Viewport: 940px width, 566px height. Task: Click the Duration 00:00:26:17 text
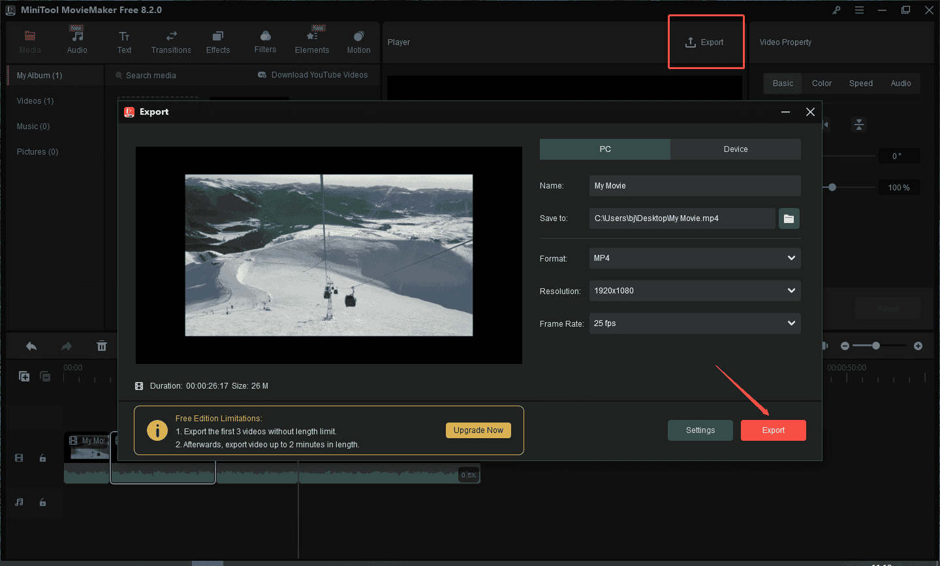click(189, 386)
